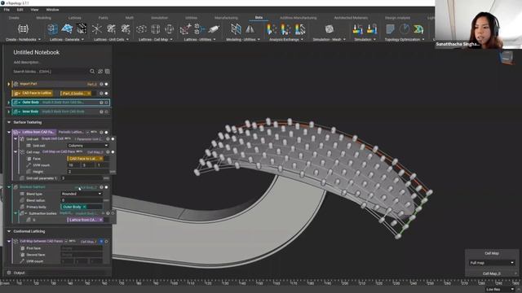Viewport: 522px width, 293px height.
Task: Open the Blend type Rounded dropdown
Action: click(82, 194)
